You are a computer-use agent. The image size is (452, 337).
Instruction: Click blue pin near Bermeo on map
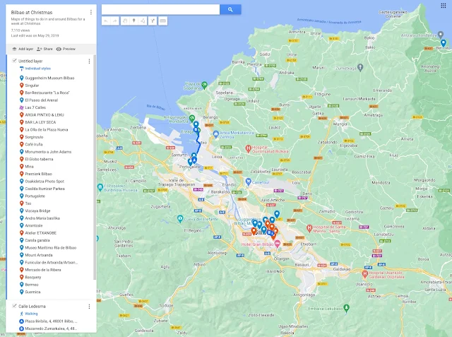click(444, 44)
